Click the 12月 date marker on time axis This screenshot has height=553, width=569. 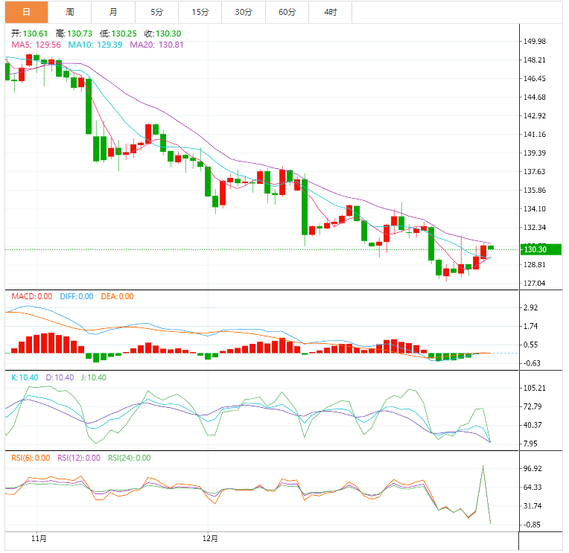(210, 539)
